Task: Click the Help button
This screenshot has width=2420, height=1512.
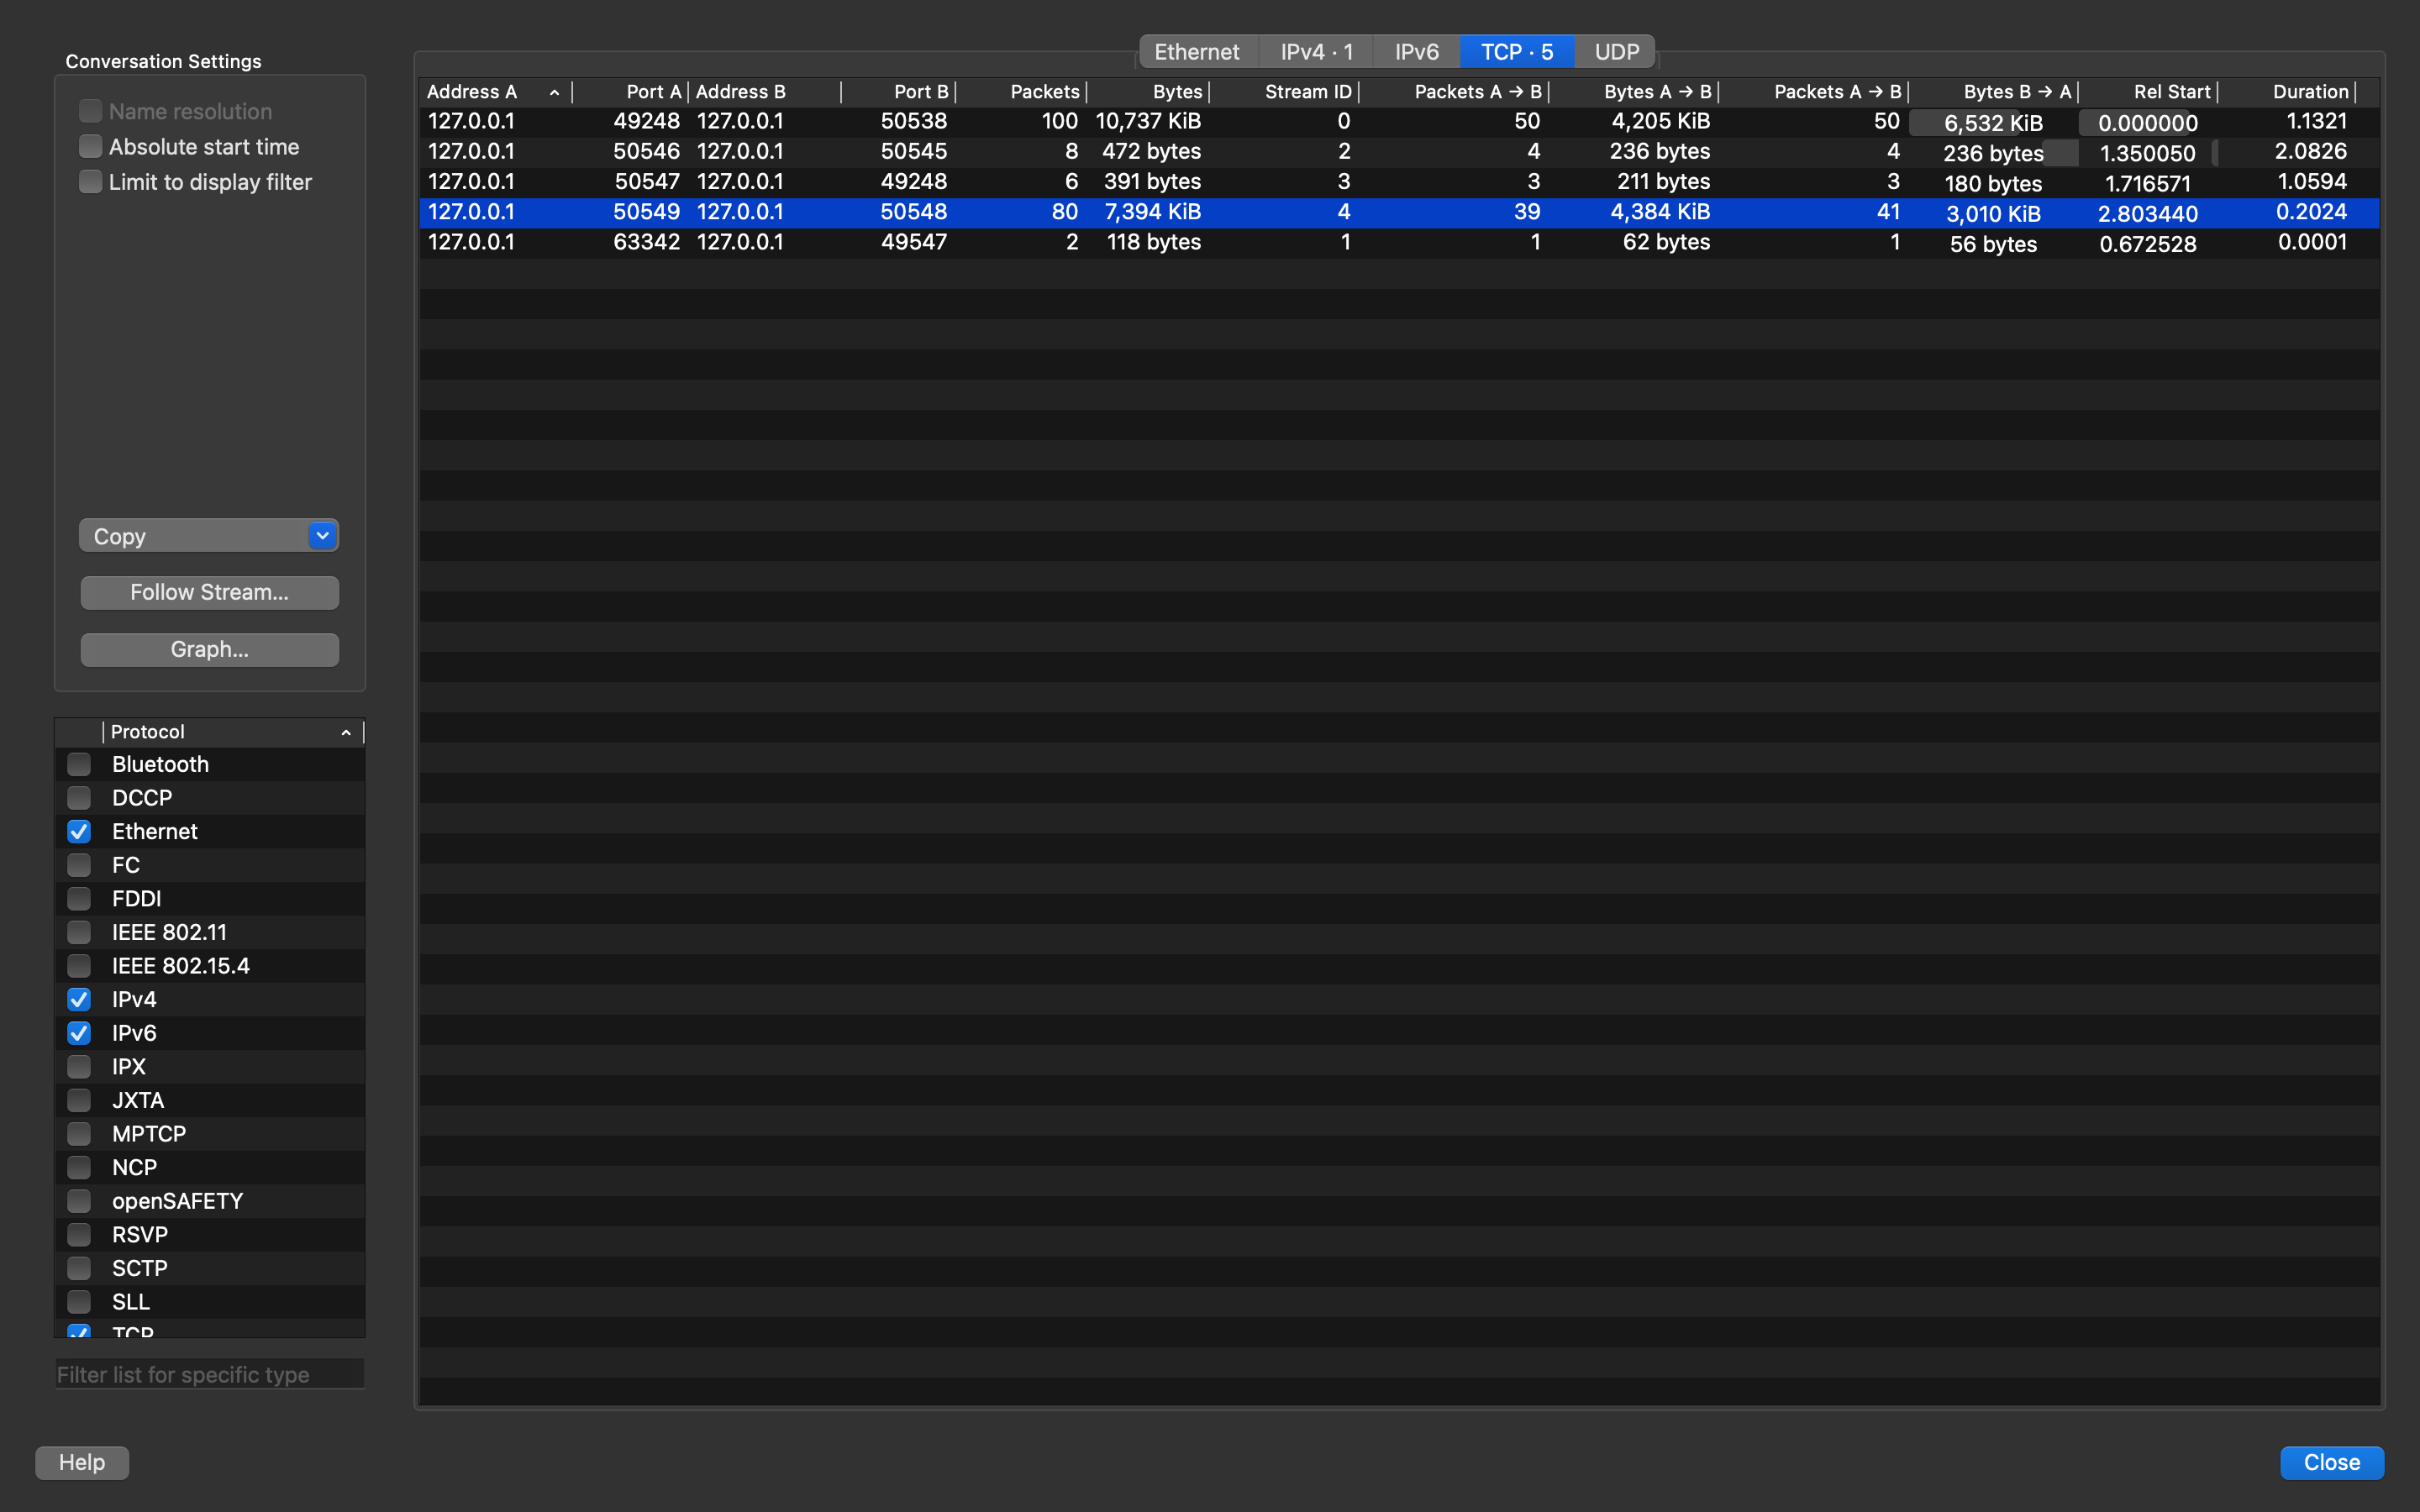Action: tap(82, 1462)
